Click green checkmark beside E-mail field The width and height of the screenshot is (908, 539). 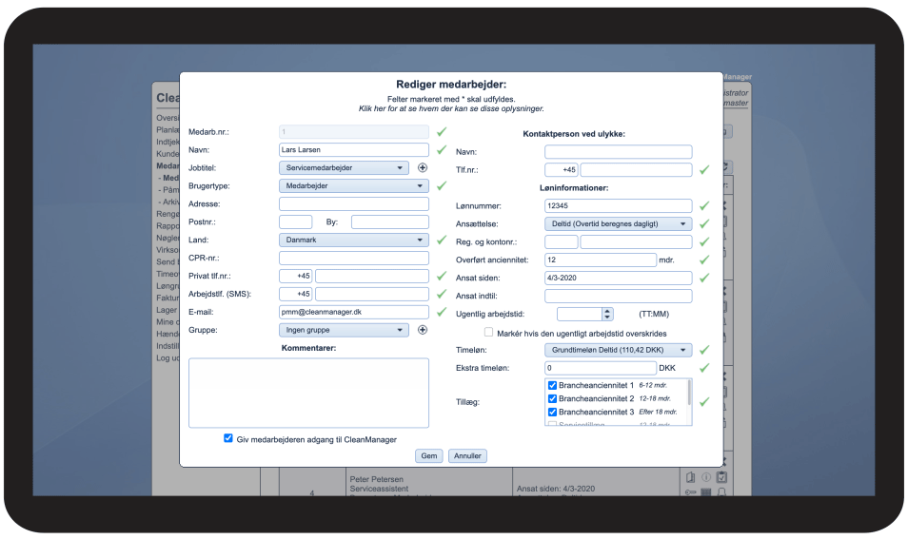[x=442, y=312]
